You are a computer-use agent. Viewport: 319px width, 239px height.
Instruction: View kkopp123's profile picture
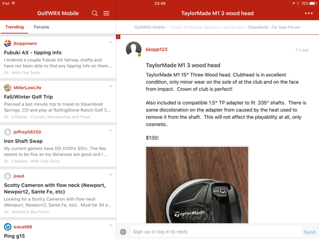(x=133, y=49)
